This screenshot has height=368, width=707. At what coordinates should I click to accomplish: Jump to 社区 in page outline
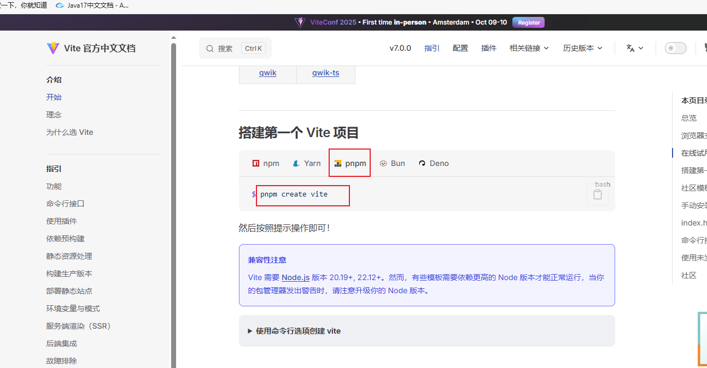coord(689,275)
